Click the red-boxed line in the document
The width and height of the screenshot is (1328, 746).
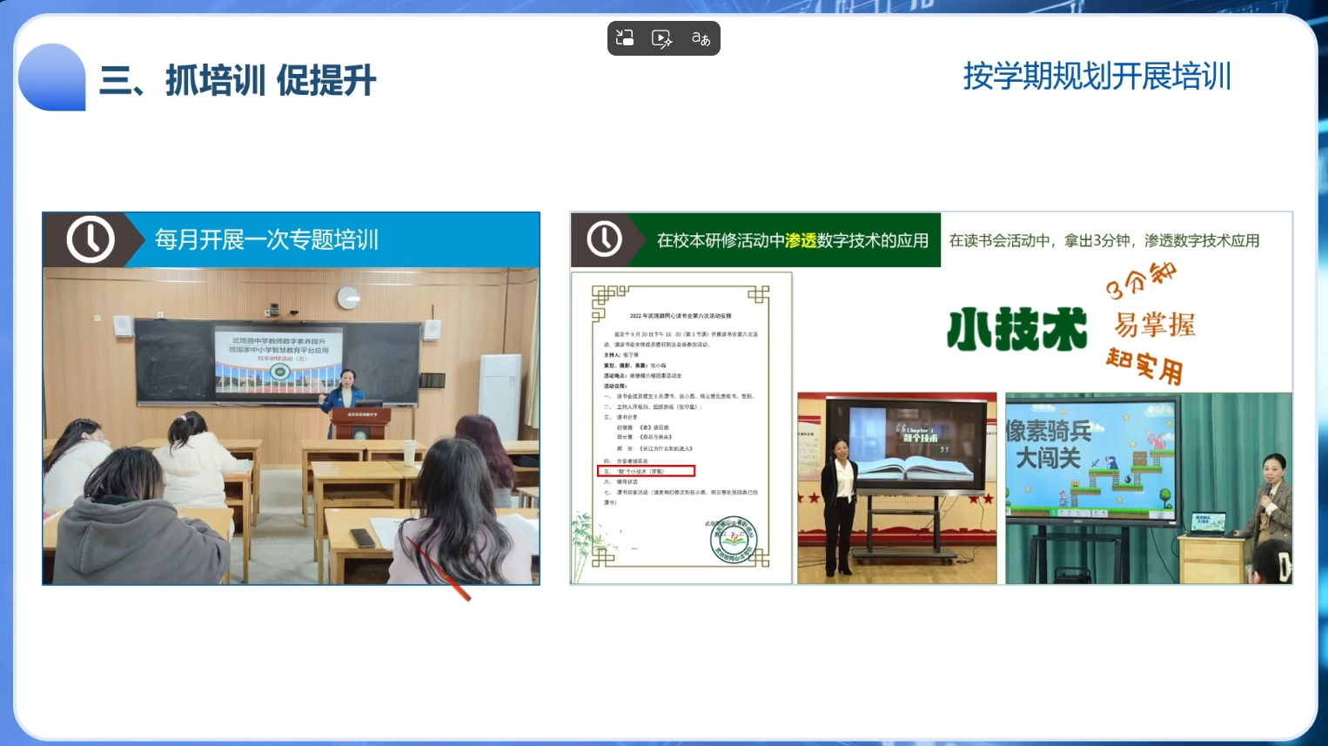tap(646, 471)
